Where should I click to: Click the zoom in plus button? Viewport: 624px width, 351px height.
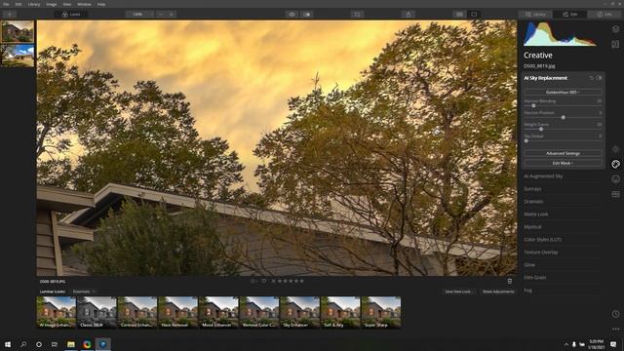click(172, 15)
